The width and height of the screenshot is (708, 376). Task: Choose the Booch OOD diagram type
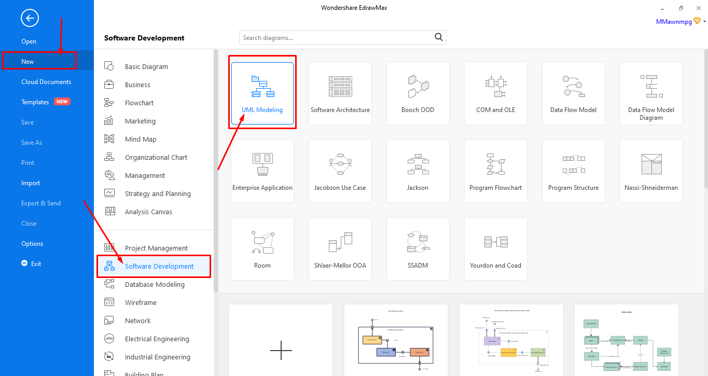tap(418, 93)
